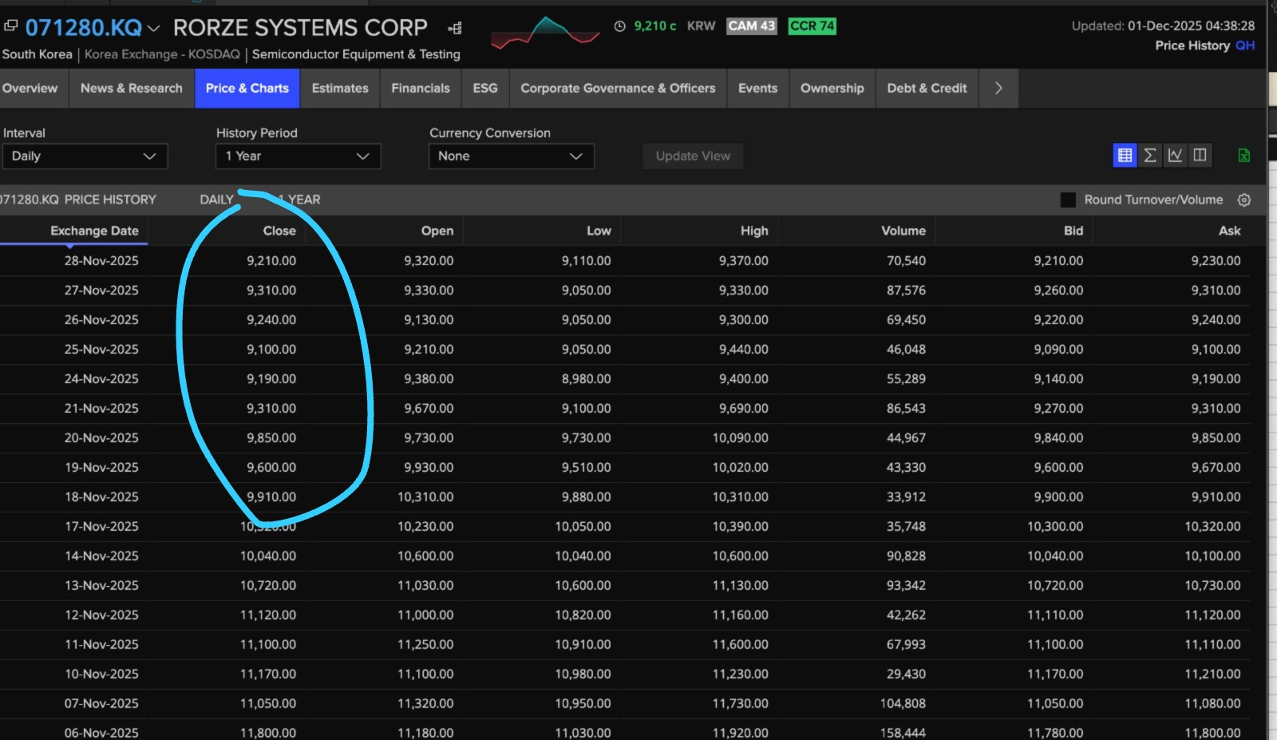1277x740 pixels.
Task: Open Corporate Governance & Officers tab
Action: tap(618, 88)
